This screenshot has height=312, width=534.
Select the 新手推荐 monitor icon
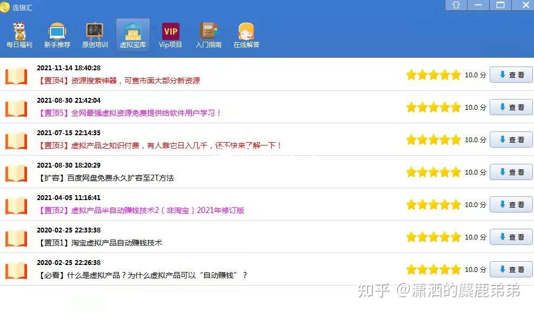57,35
